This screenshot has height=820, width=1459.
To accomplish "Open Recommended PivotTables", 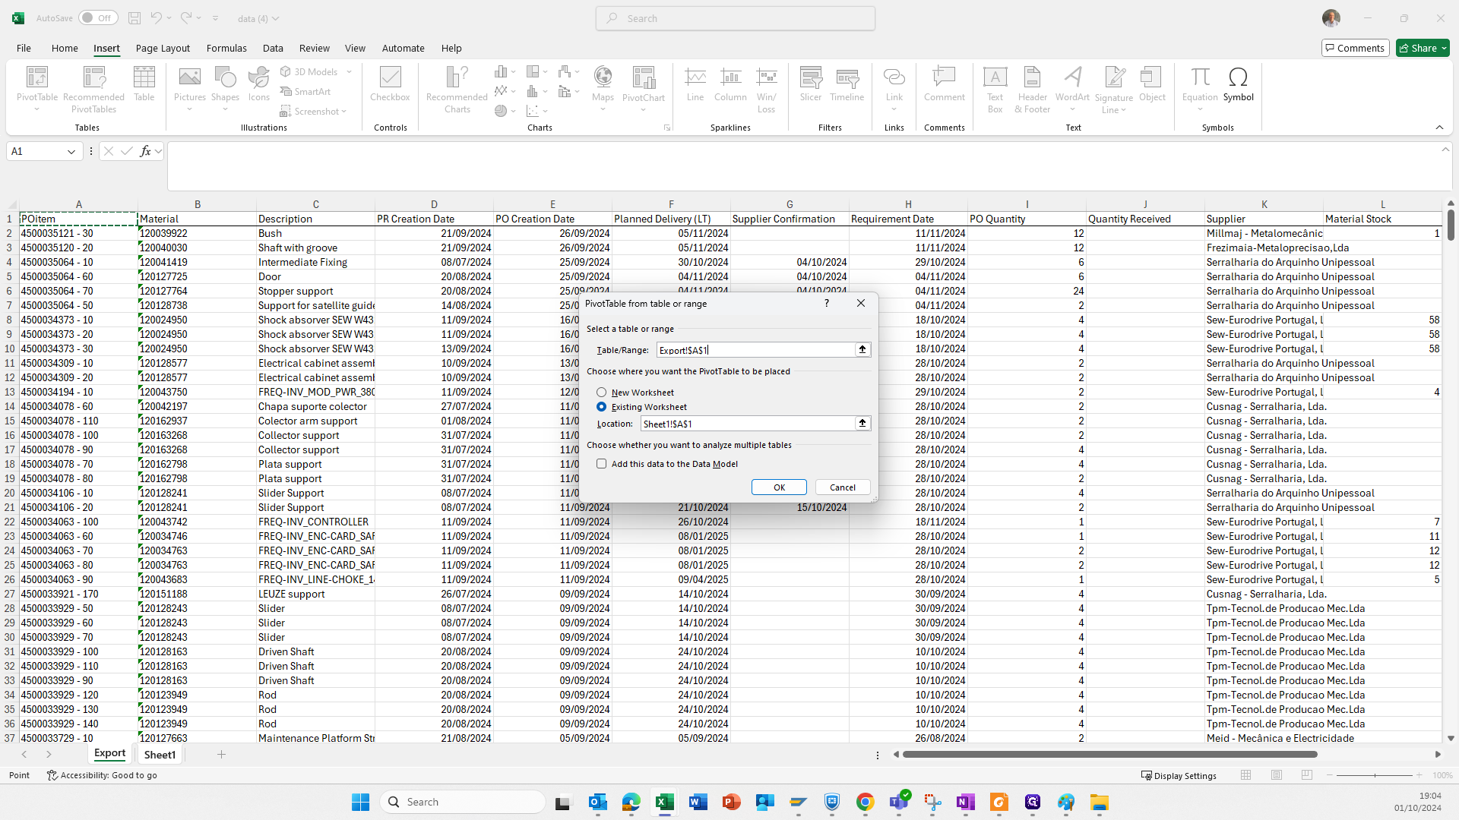I will pos(93,89).
